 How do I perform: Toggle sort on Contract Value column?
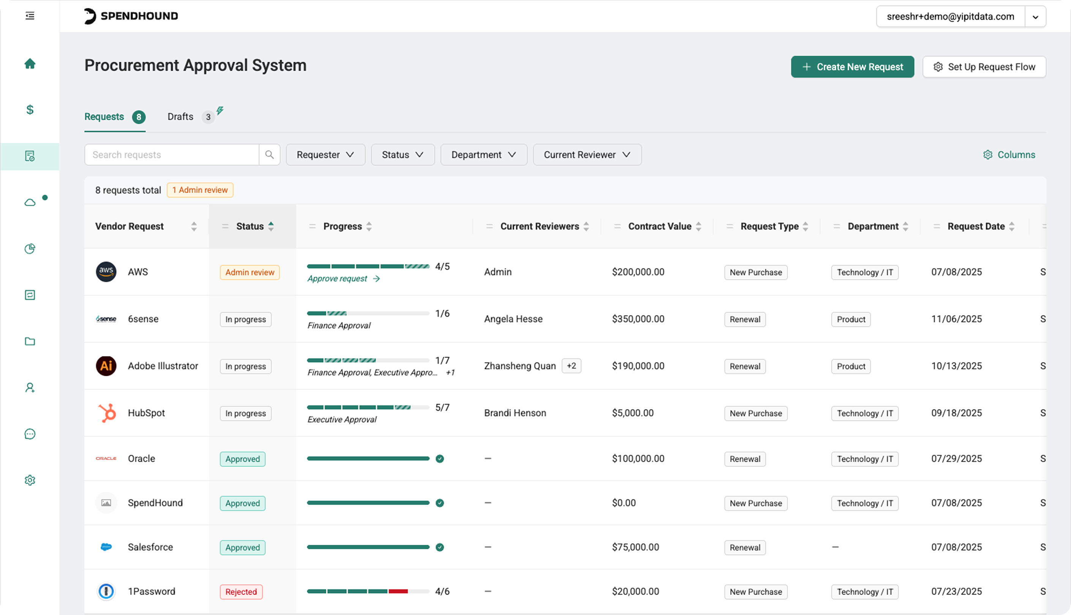tap(698, 226)
